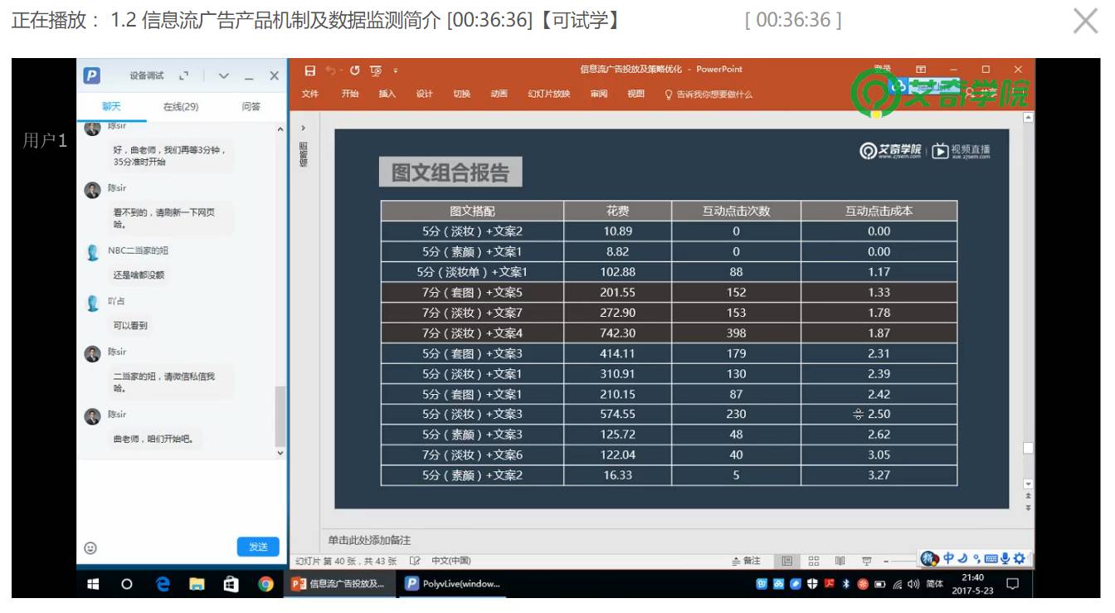This screenshot has width=1115, height=613.
Task: Expand the customize quick access toolbar dropdown
Action: coord(396,71)
